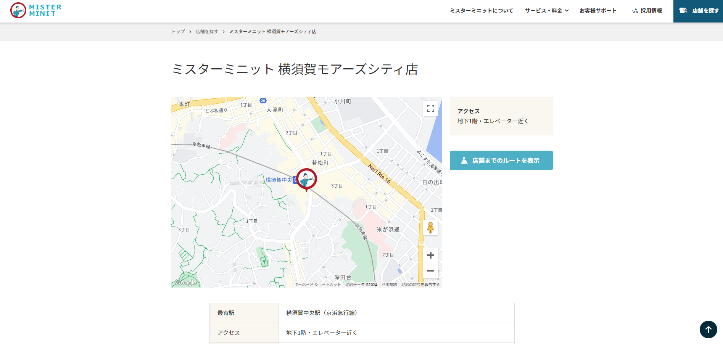Click 店舗までのルートを表示 button
Image resolution: width=723 pixels, height=344 pixels.
click(501, 161)
